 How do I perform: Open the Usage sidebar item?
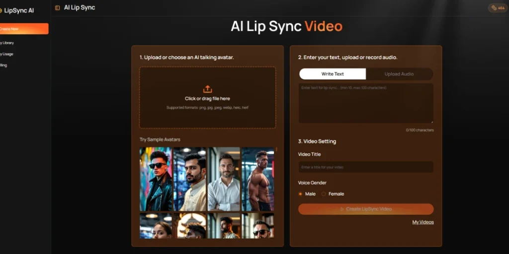[x=6, y=54]
